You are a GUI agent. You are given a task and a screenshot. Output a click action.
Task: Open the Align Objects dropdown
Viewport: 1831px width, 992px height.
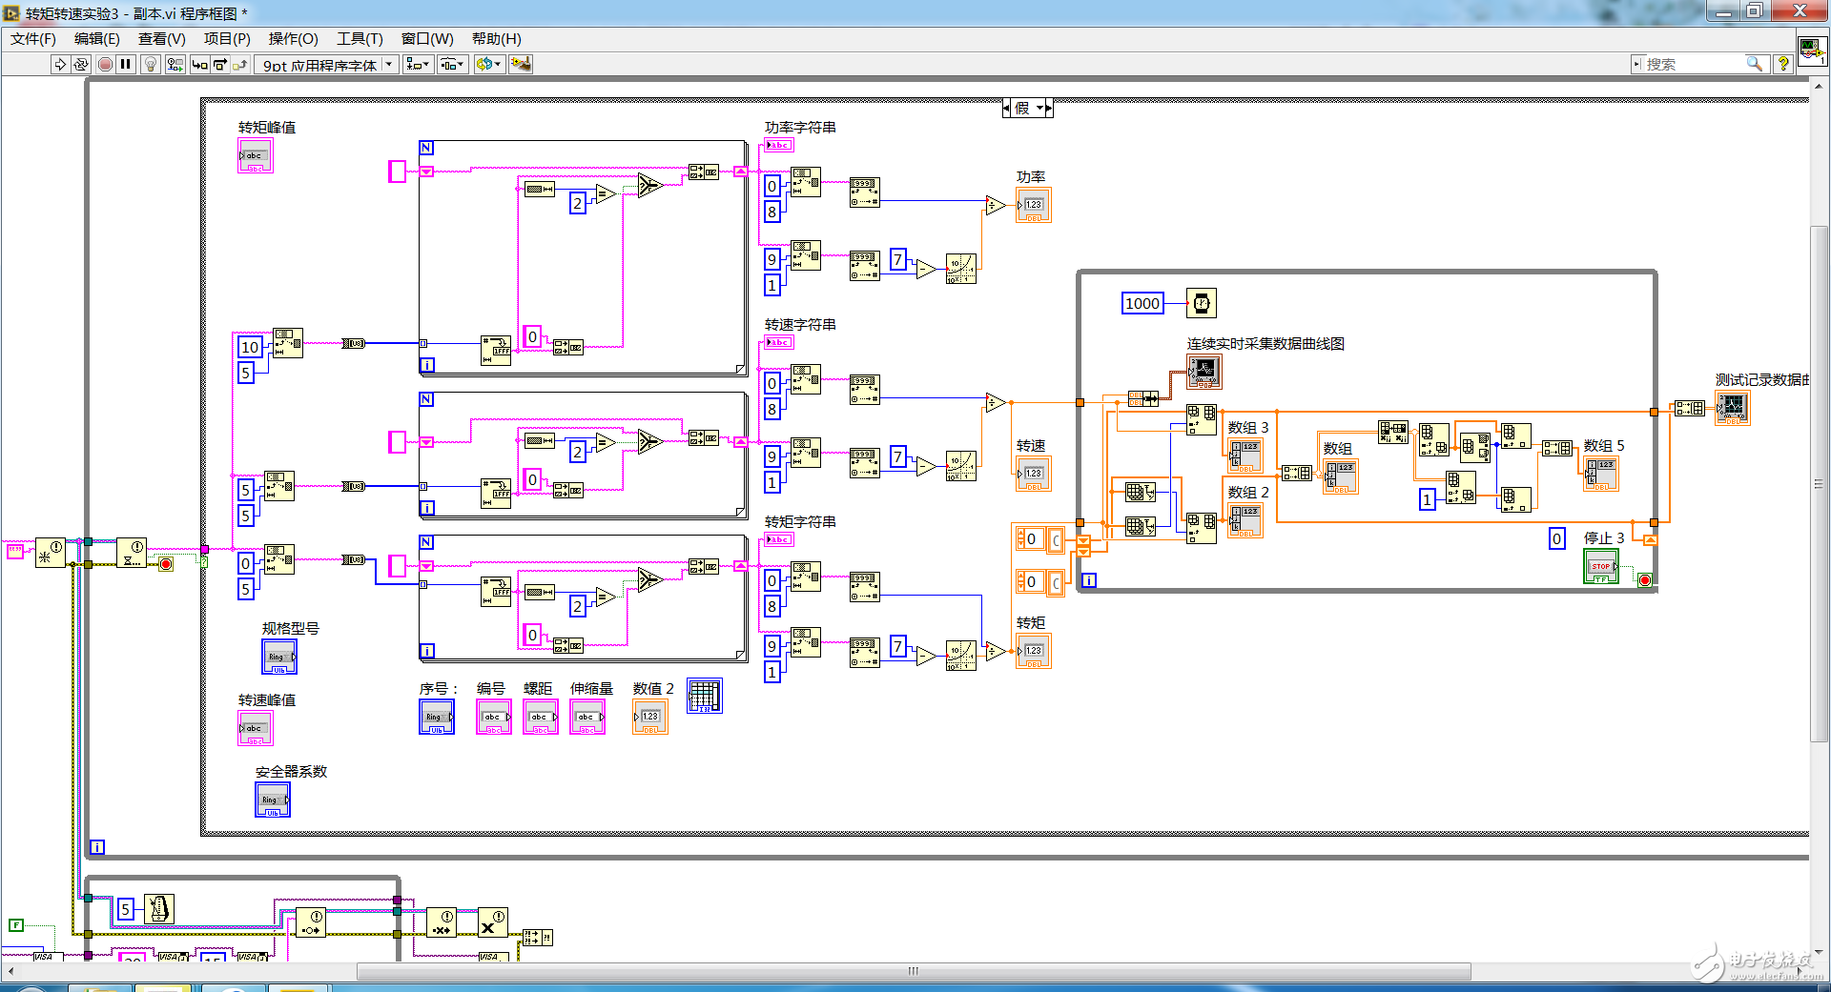(x=418, y=65)
